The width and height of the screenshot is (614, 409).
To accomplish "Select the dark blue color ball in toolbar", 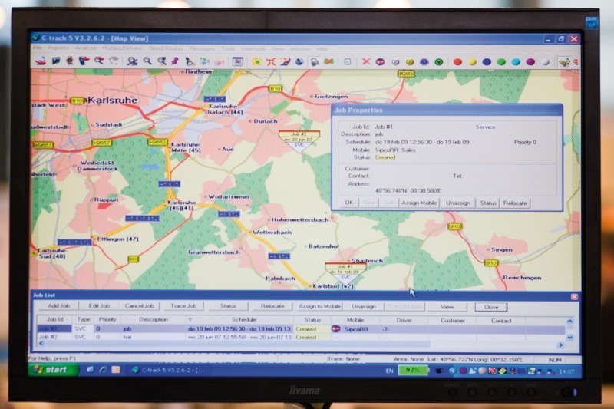I will pos(487,62).
